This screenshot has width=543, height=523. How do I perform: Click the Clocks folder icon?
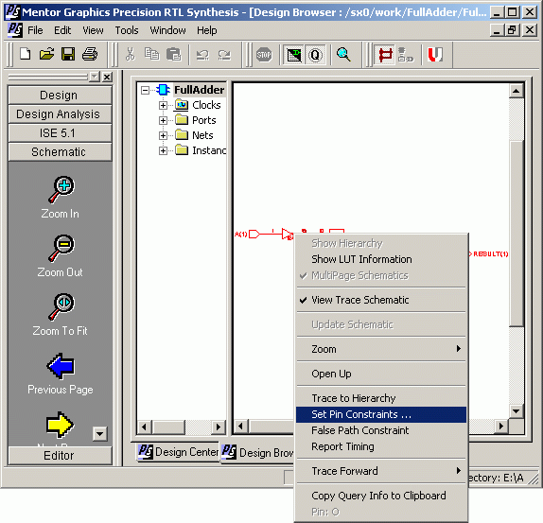pos(182,105)
